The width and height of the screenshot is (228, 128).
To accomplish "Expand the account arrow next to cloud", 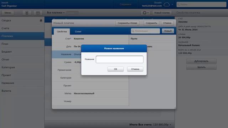I will click(x=172, y=4).
